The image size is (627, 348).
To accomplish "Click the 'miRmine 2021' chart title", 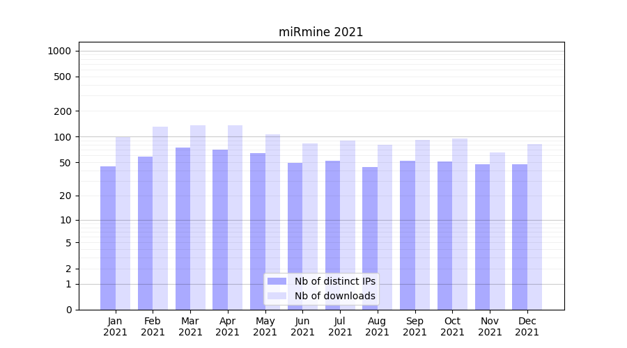I will pyautogui.click(x=320, y=32).
